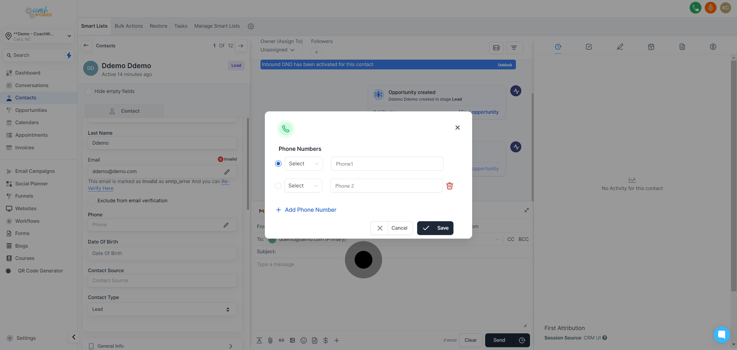Open the payments dollar icon in right panel
The image size is (737, 350).
(713, 47)
